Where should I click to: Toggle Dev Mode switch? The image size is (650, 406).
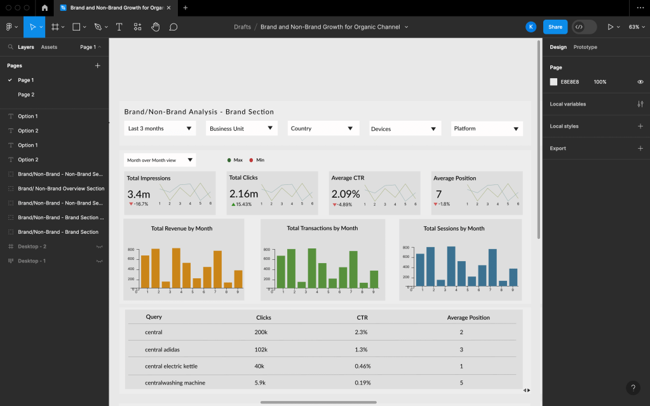(x=584, y=27)
